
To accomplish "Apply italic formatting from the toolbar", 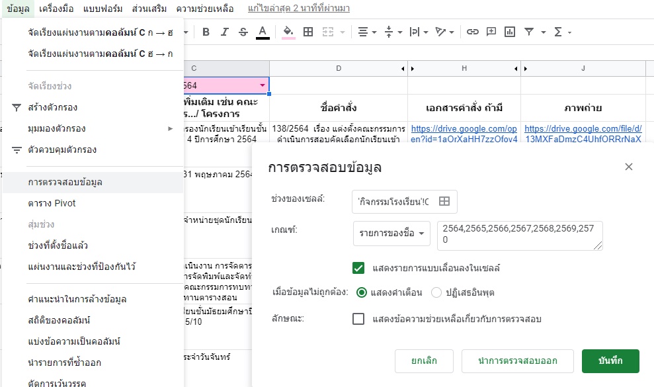I will [x=224, y=32].
